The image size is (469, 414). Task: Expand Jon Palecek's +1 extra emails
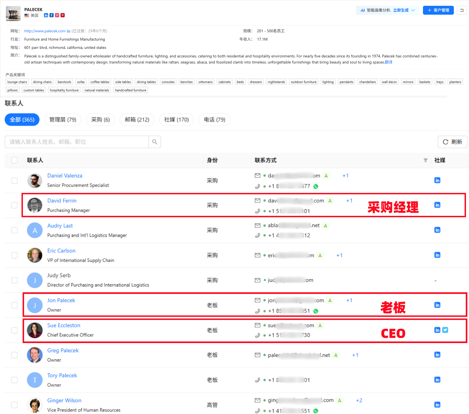coord(349,300)
